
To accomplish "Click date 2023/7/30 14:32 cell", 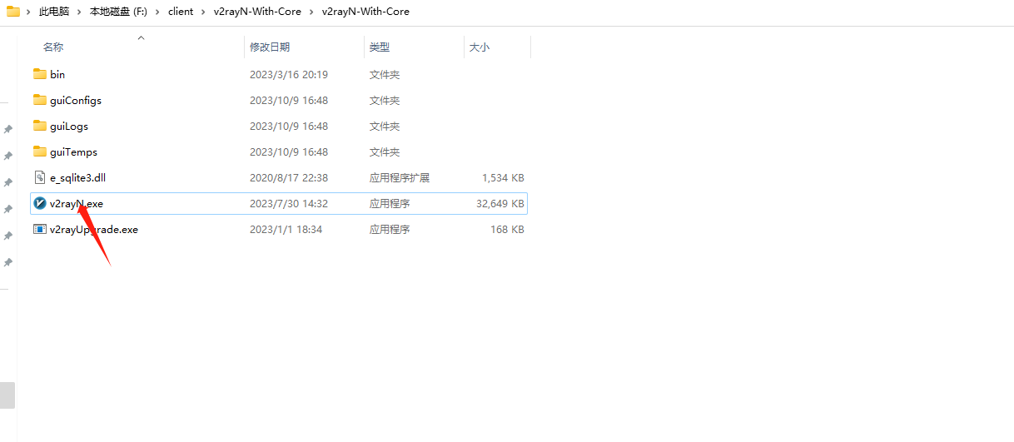I will pyautogui.click(x=289, y=203).
